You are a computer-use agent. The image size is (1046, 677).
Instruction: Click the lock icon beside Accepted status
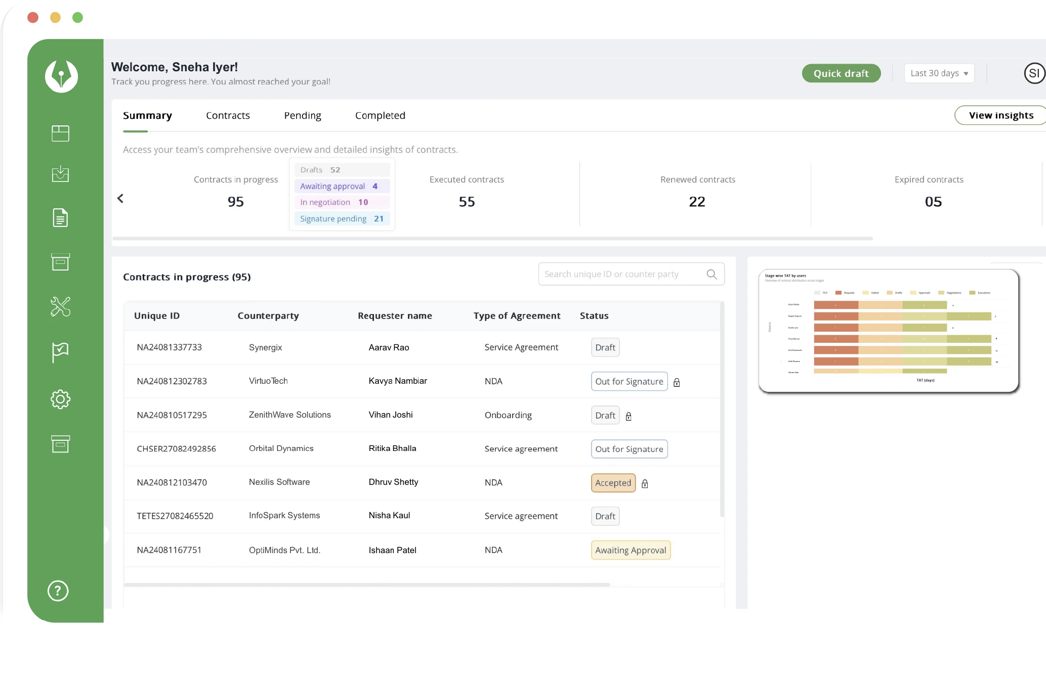645,484
